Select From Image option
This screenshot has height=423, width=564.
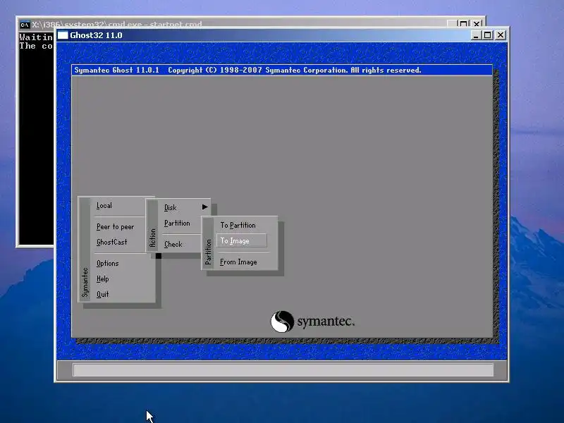pyautogui.click(x=238, y=262)
